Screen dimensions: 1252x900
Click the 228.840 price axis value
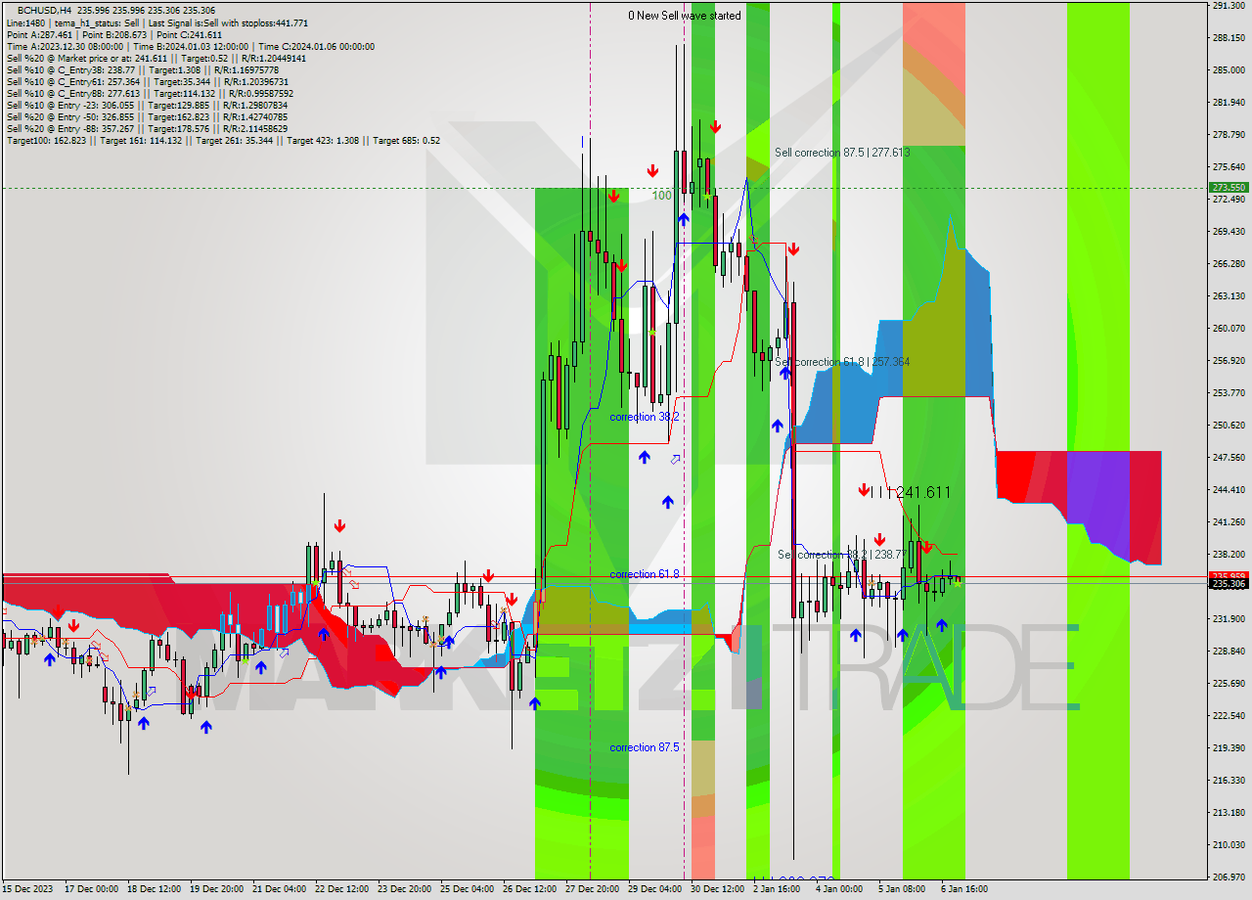[x=1229, y=652]
